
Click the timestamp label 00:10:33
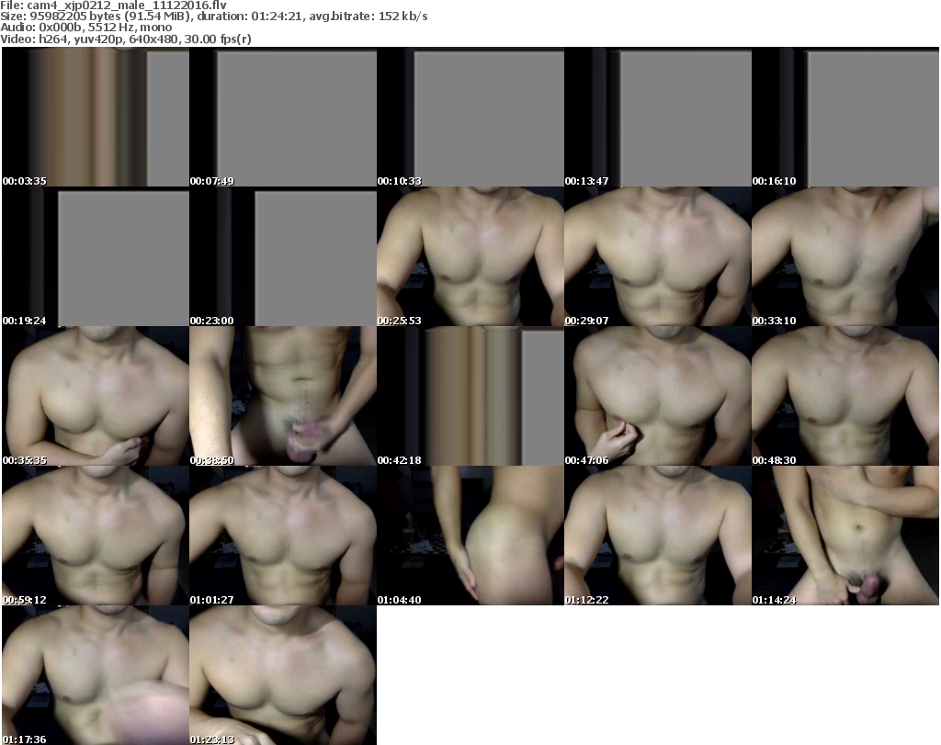[399, 181]
